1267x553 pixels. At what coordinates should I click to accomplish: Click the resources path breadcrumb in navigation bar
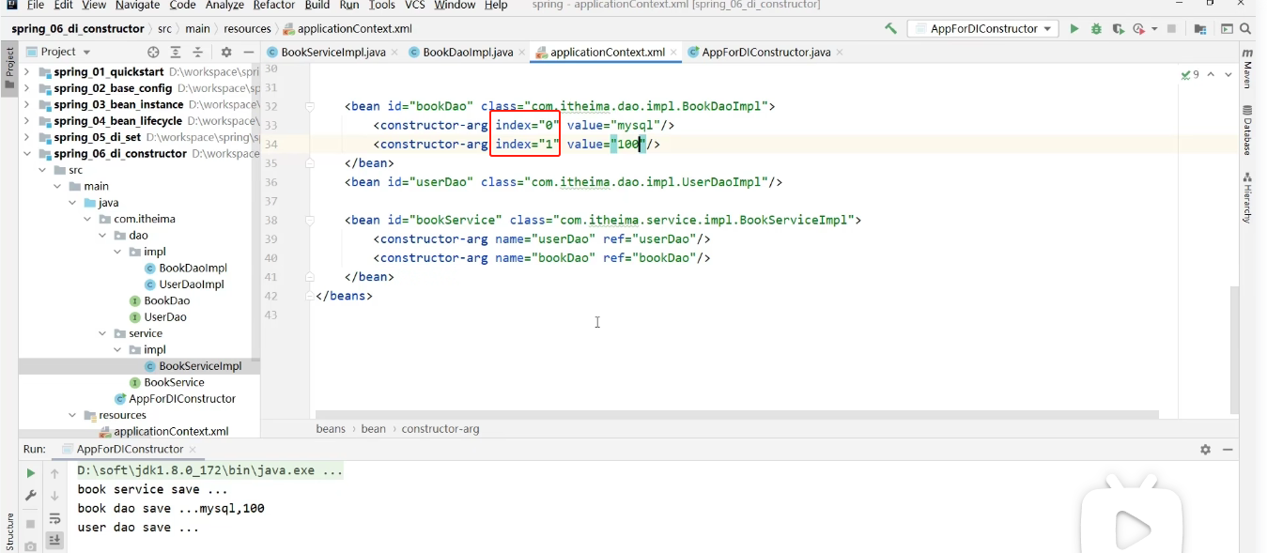click(x=247, y=29)
